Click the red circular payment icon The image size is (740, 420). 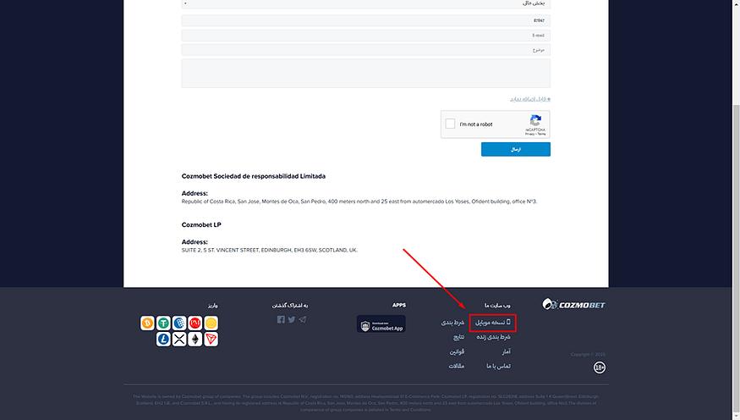click(x=195, y=323)
